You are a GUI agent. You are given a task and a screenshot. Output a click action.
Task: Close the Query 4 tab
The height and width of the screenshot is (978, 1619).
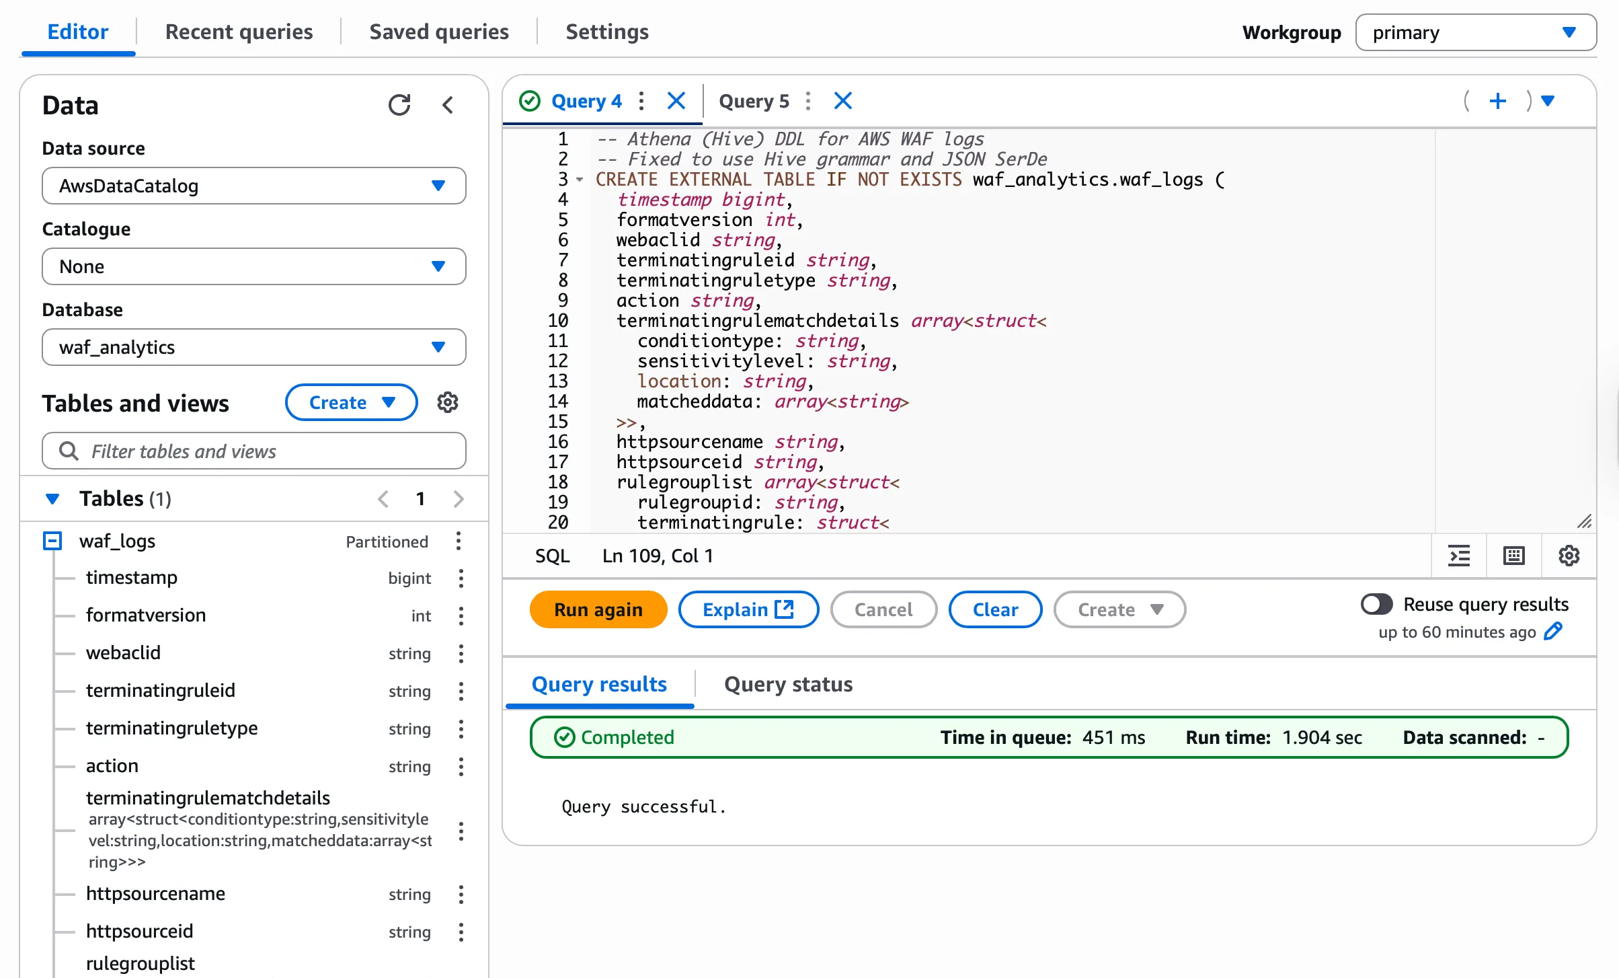point(676,101)
